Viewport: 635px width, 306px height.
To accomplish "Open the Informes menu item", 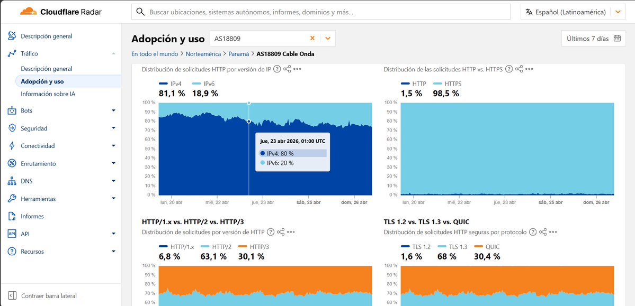I will click(x=32, y=216).
